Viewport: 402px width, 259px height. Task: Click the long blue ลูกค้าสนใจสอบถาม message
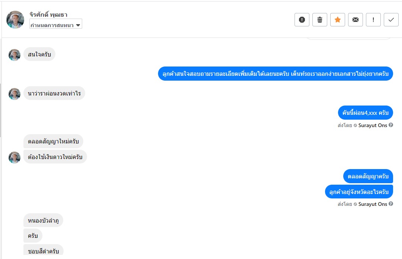point(275,74)
